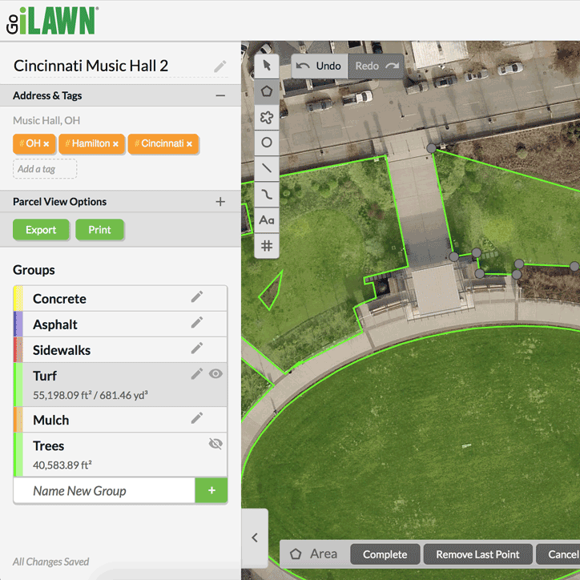This screenshot has height=580, width=580.
Task: Add new group with plus button
Action: click(x=211, y=491)
